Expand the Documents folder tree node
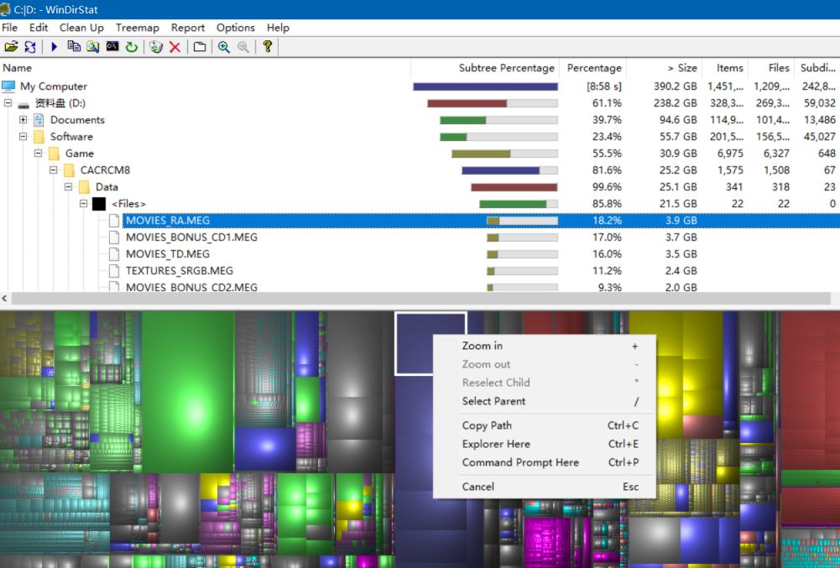The height and width of the screenshot is (568, 840). (23, 120)
